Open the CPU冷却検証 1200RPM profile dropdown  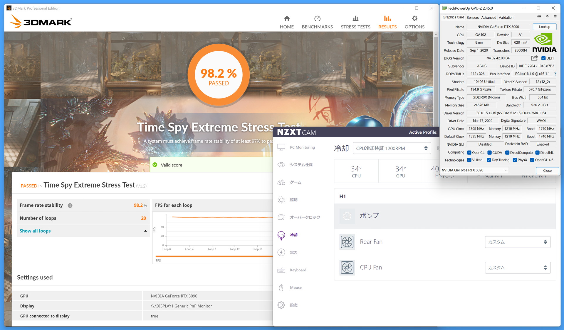[392, 148]
